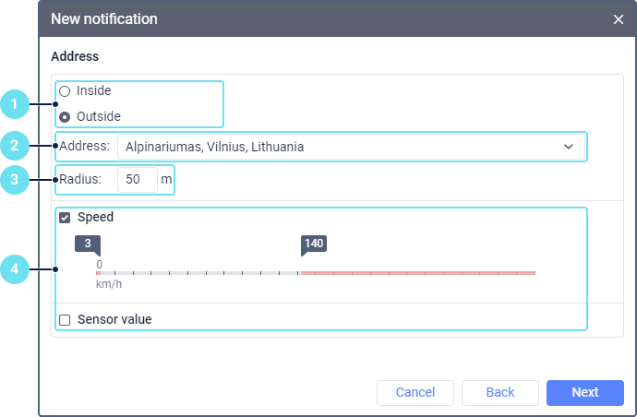Close the New notification dialog
This screenshot has width=637, height=417.
point(619,19)
